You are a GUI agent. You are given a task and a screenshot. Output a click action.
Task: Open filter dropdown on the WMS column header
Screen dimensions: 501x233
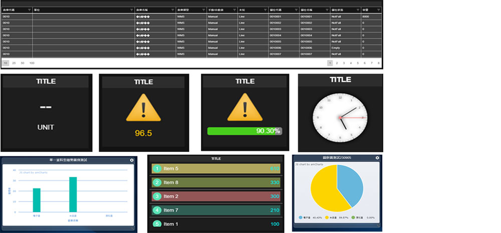pyautogui.click(x=203, y=10)
